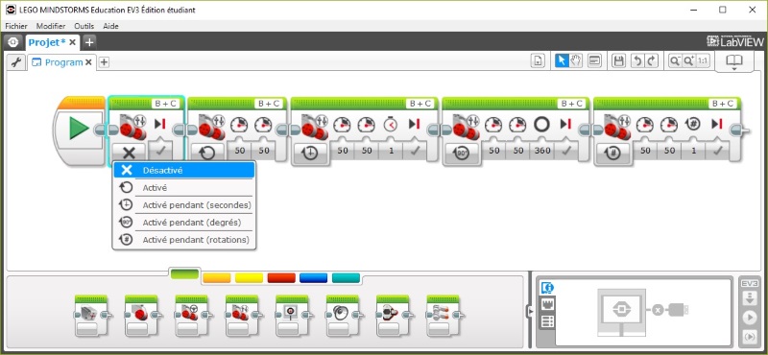
Task: Open mode selector of the seconds block
Action: (x=310, y=153)
